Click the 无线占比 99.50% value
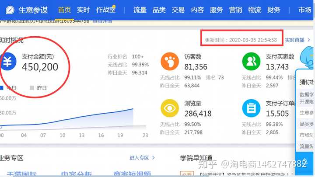This screenshot has height=177, width=315. tap(192, 124)
